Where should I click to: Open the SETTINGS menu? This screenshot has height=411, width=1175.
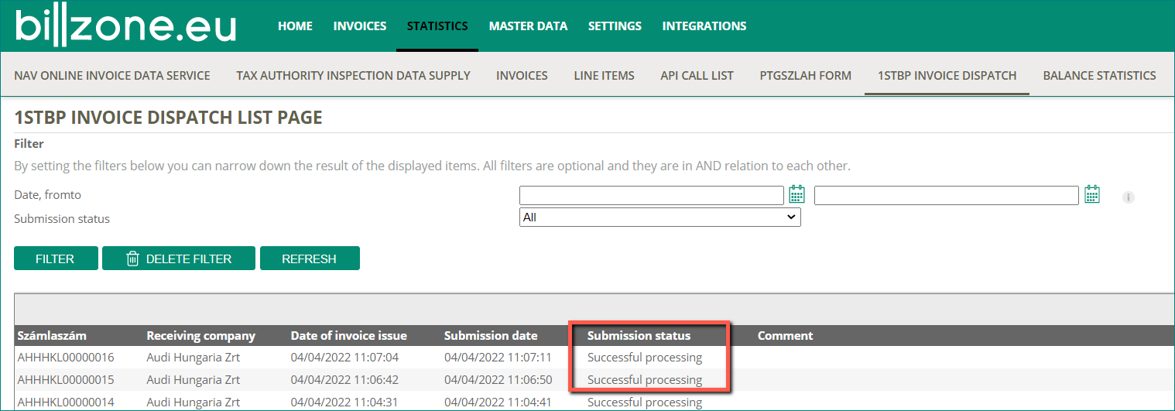[615, 26]
